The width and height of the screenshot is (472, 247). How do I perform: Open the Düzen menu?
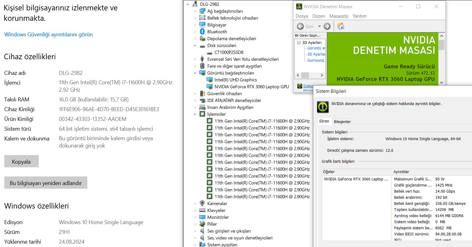[319, 16]
